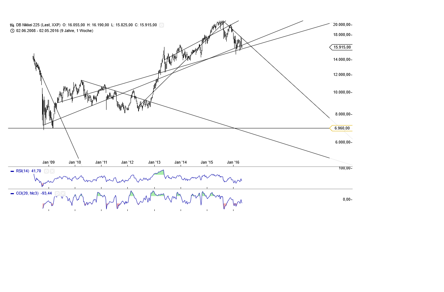The image size is (444, 292).
Task: Click the 8.000,00 price axis label
Action: tap(343, 114)
